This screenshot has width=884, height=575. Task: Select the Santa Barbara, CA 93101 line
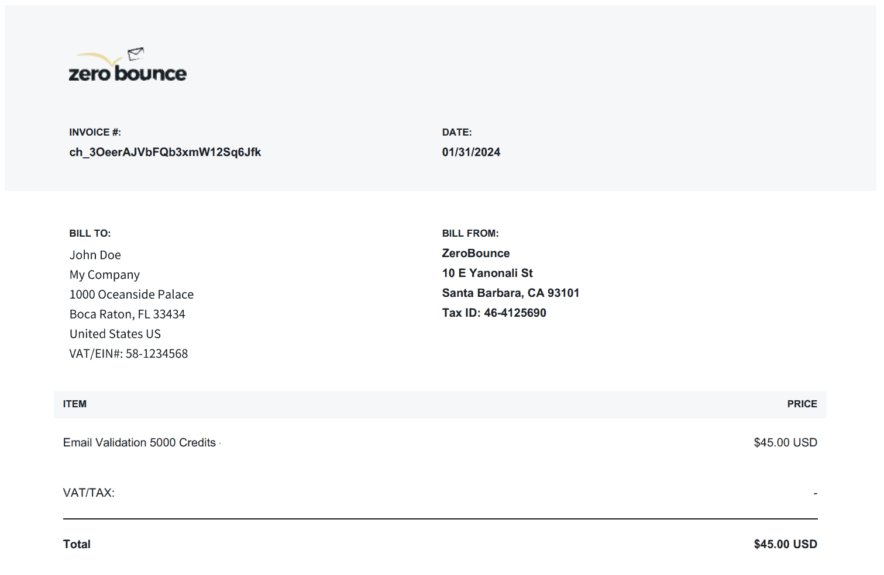[x=510, y=293]
